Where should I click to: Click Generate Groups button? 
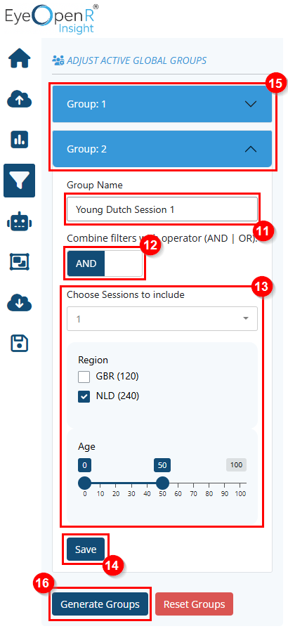pyautogui.click(x=100, y=604)
